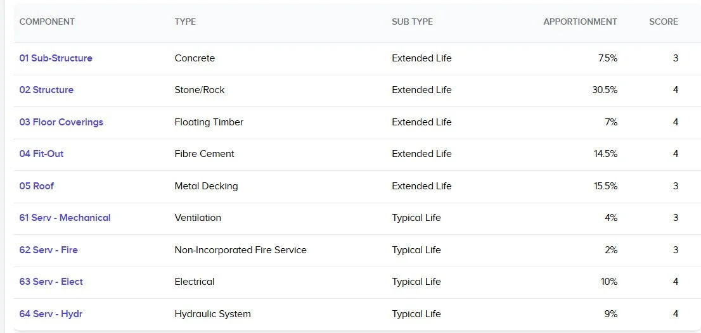Viewport: 701px width, 333px height.
Task: Click the COMPONENT column header
Action: click(x=47, y=22)
